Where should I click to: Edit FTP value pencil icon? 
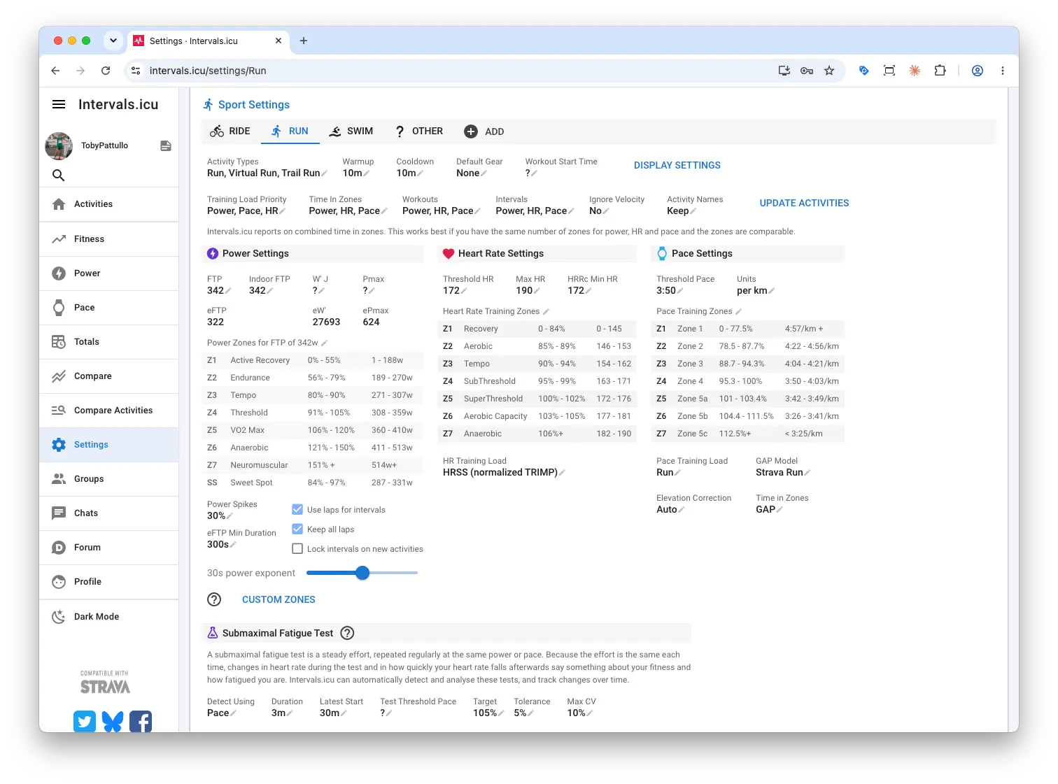click(228, 291)
